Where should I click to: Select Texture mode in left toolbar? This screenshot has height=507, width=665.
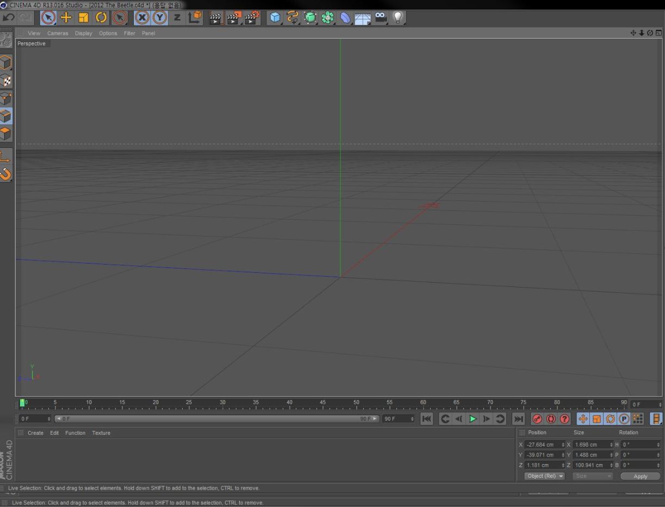pos(6,81)
